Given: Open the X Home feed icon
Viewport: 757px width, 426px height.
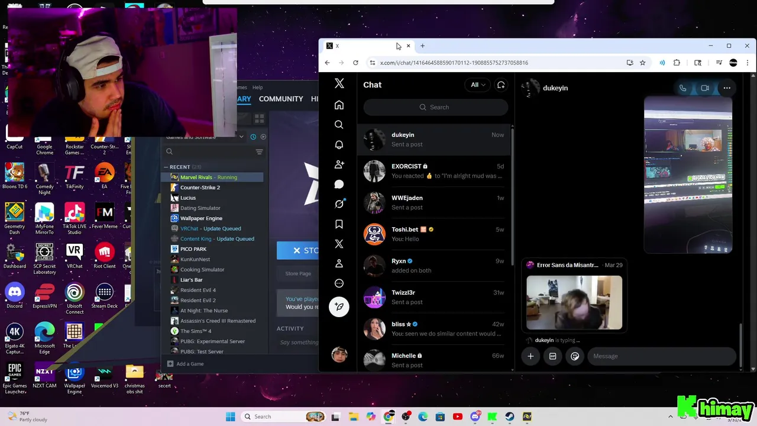Looking at the screenshot, I should (339, 105).
